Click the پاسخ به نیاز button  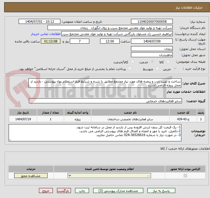161,191
